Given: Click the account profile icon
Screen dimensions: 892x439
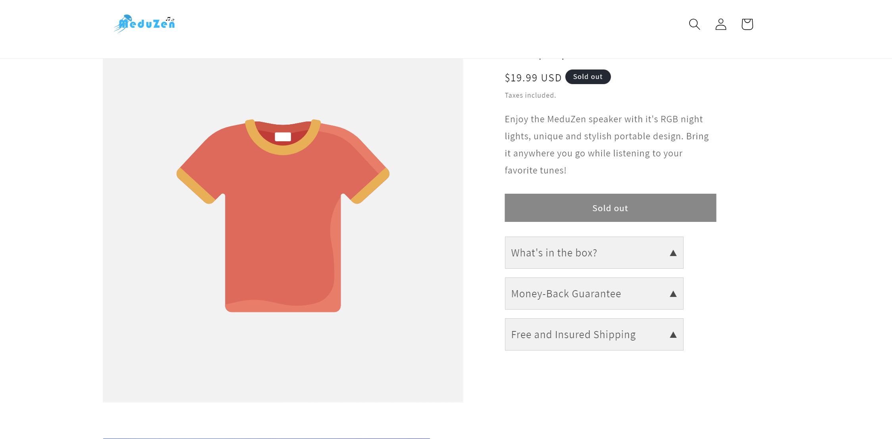Looking at the screenshot, I should 721,24.
